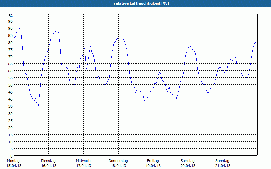The height and width of the screenshot is (169, 271).
Task: Click the '10' y-axis value
Action: pyautogui.click(x=11, y=142)
